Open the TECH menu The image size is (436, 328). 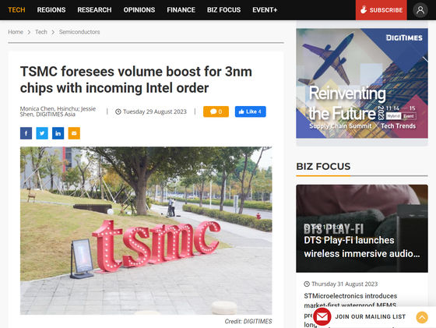pos(16,10)
